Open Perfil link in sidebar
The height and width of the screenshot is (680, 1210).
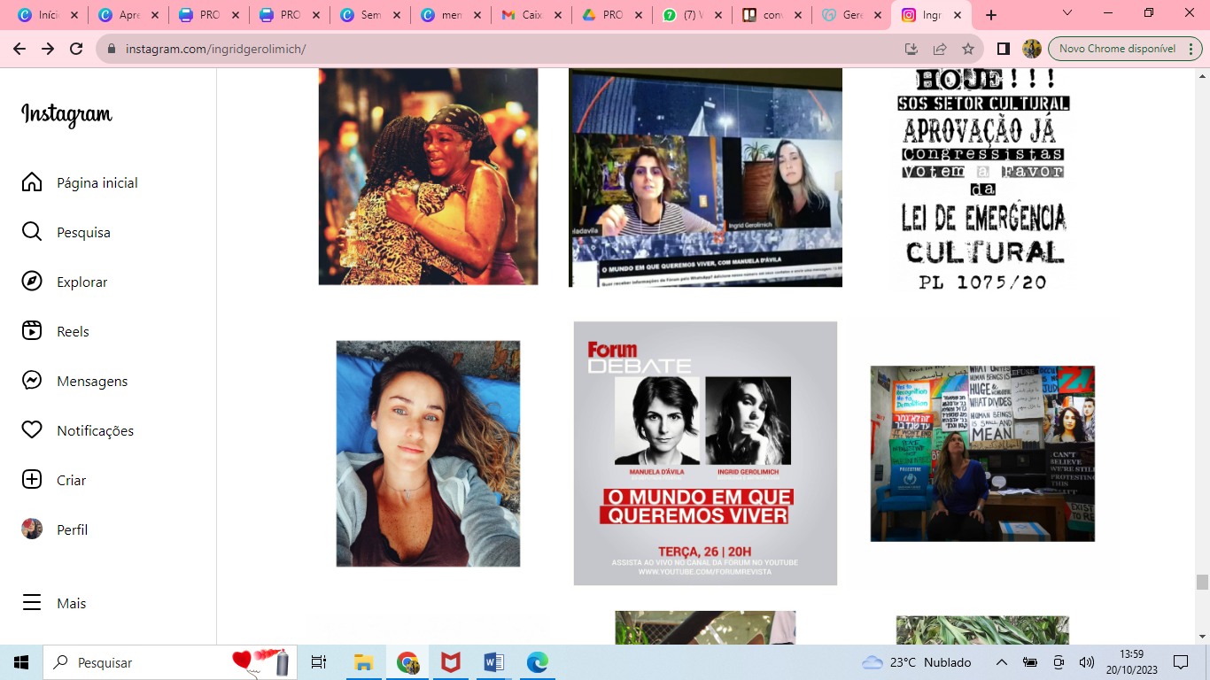coord(72,529)
